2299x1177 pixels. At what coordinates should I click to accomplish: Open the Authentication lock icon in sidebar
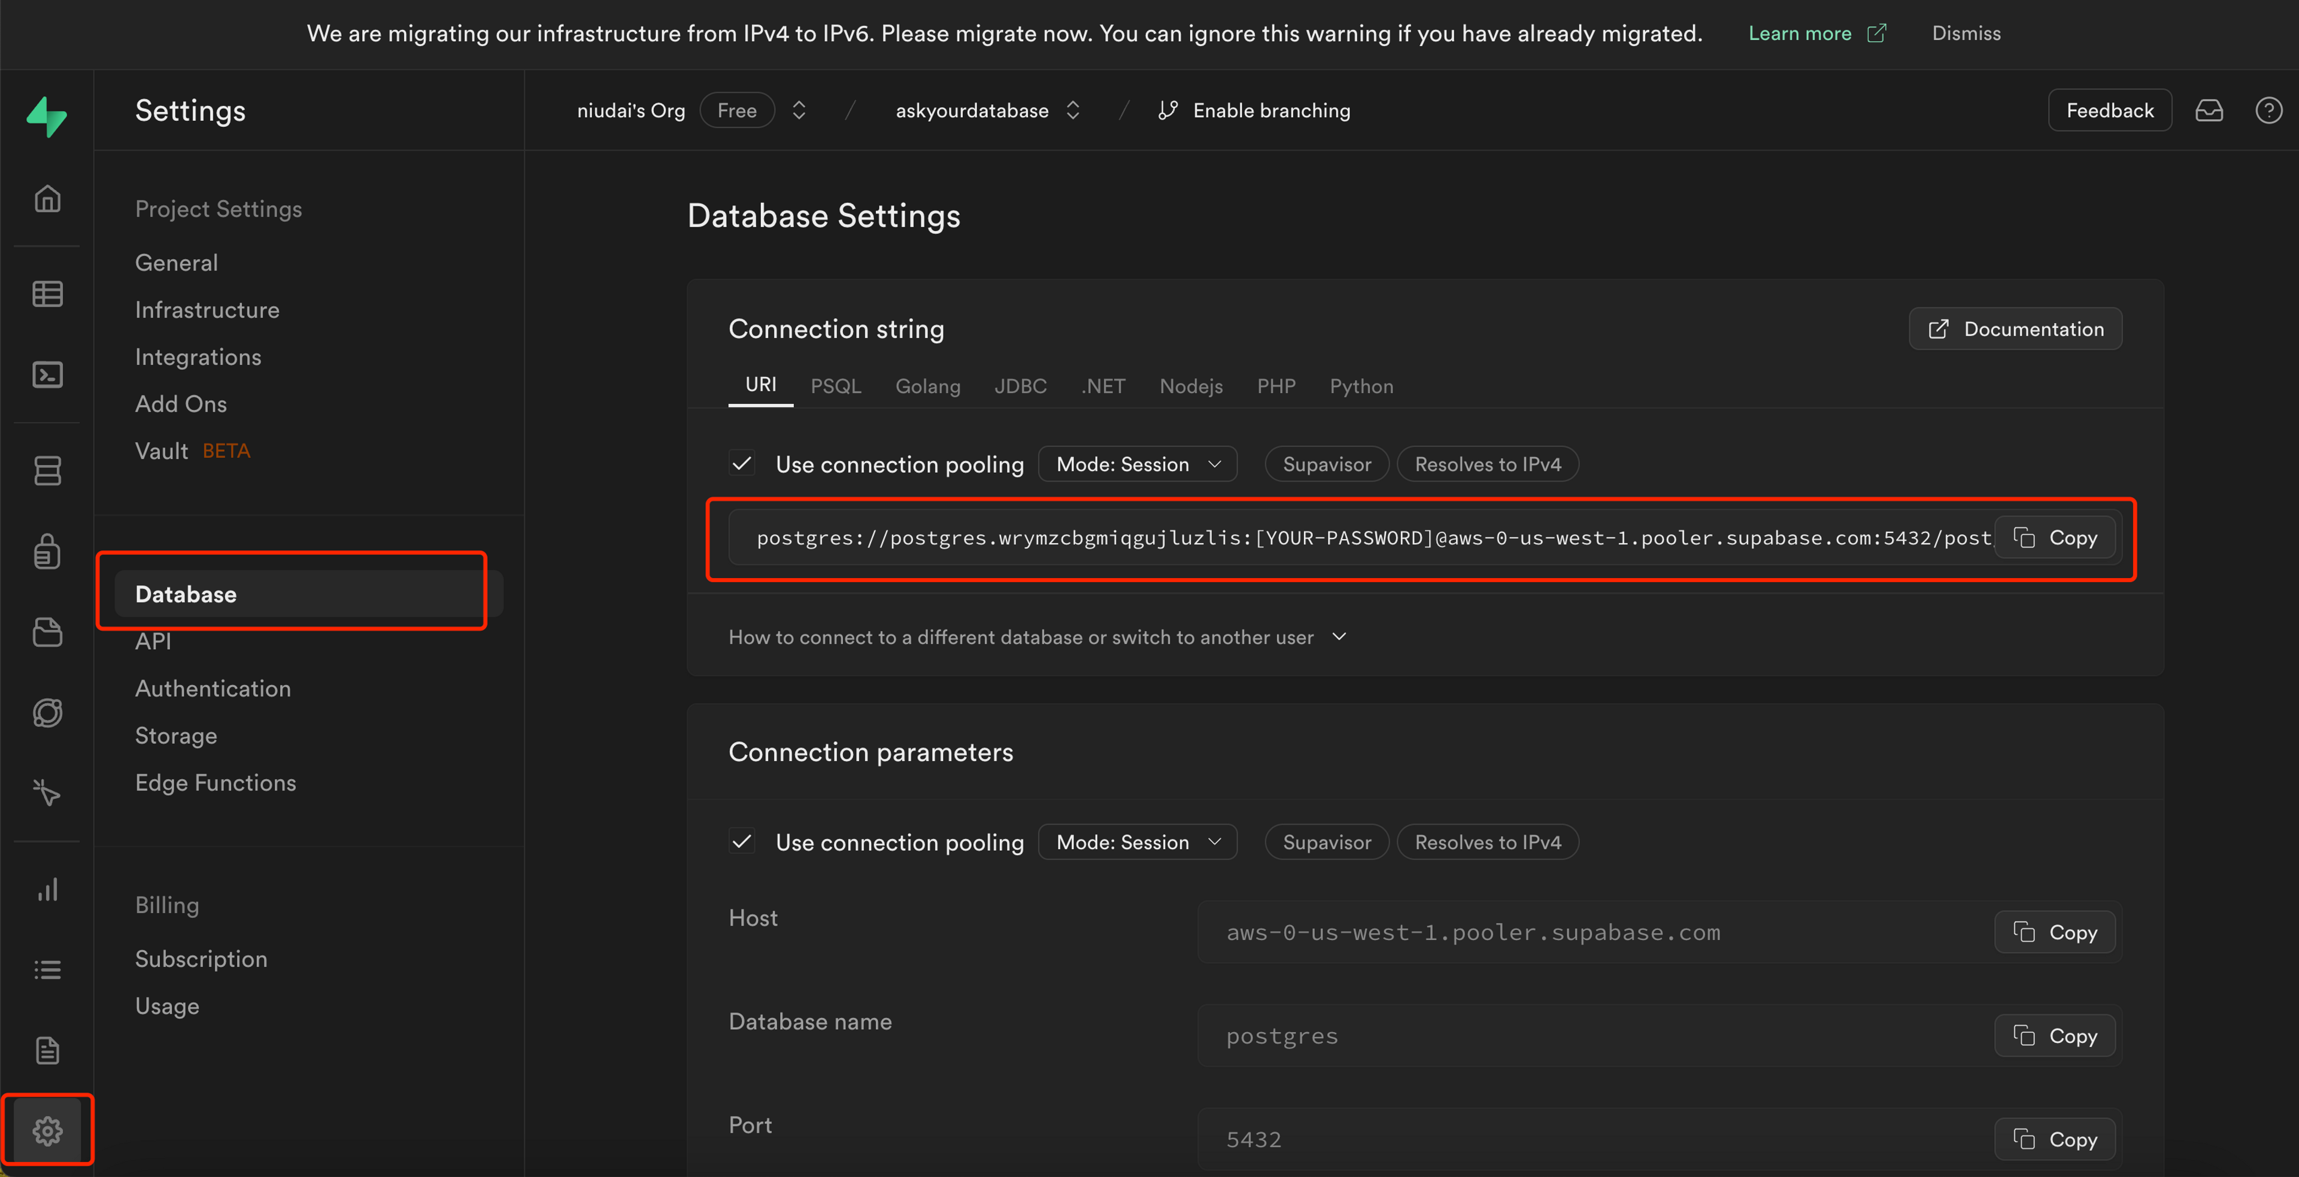(47, 551)
